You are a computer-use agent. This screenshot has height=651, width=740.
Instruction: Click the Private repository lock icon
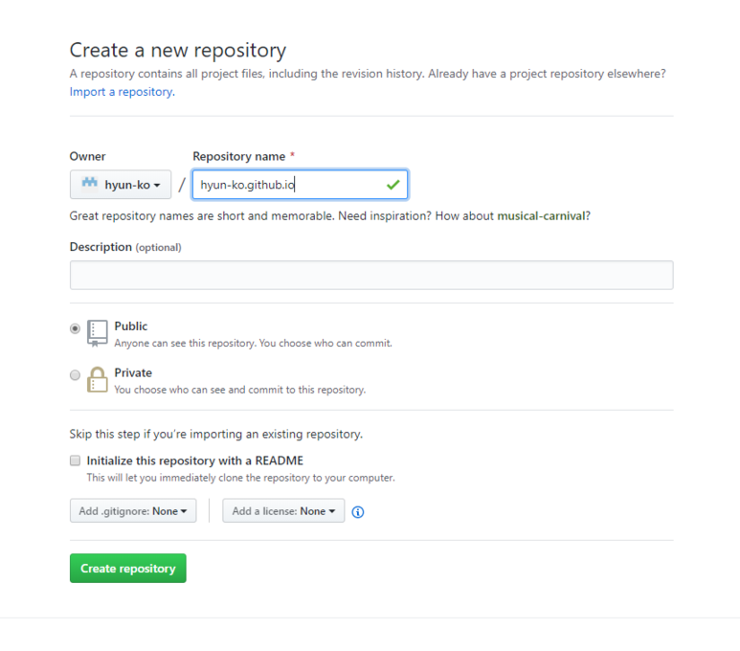pos(98,379)
